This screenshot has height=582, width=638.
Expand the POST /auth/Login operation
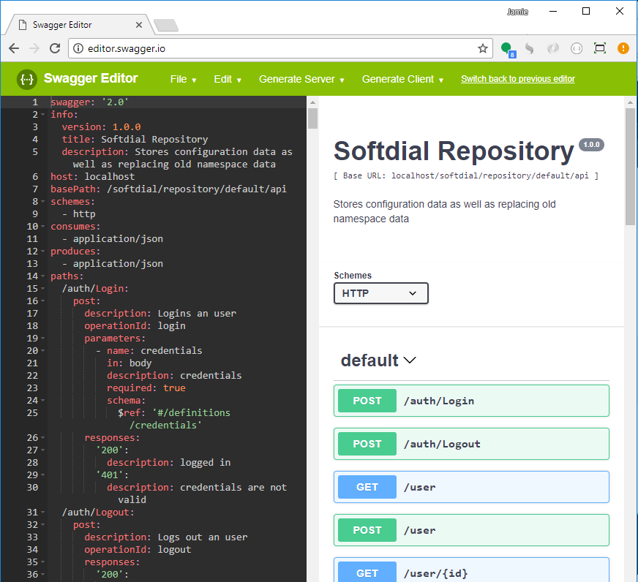[x=471, y=401]
